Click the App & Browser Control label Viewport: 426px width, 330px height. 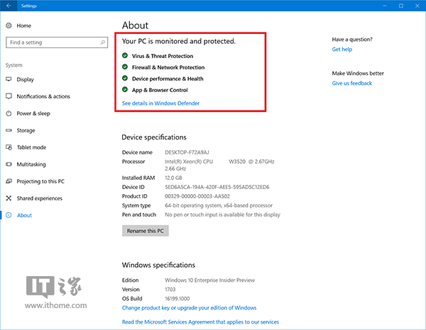tap(160, 90)
